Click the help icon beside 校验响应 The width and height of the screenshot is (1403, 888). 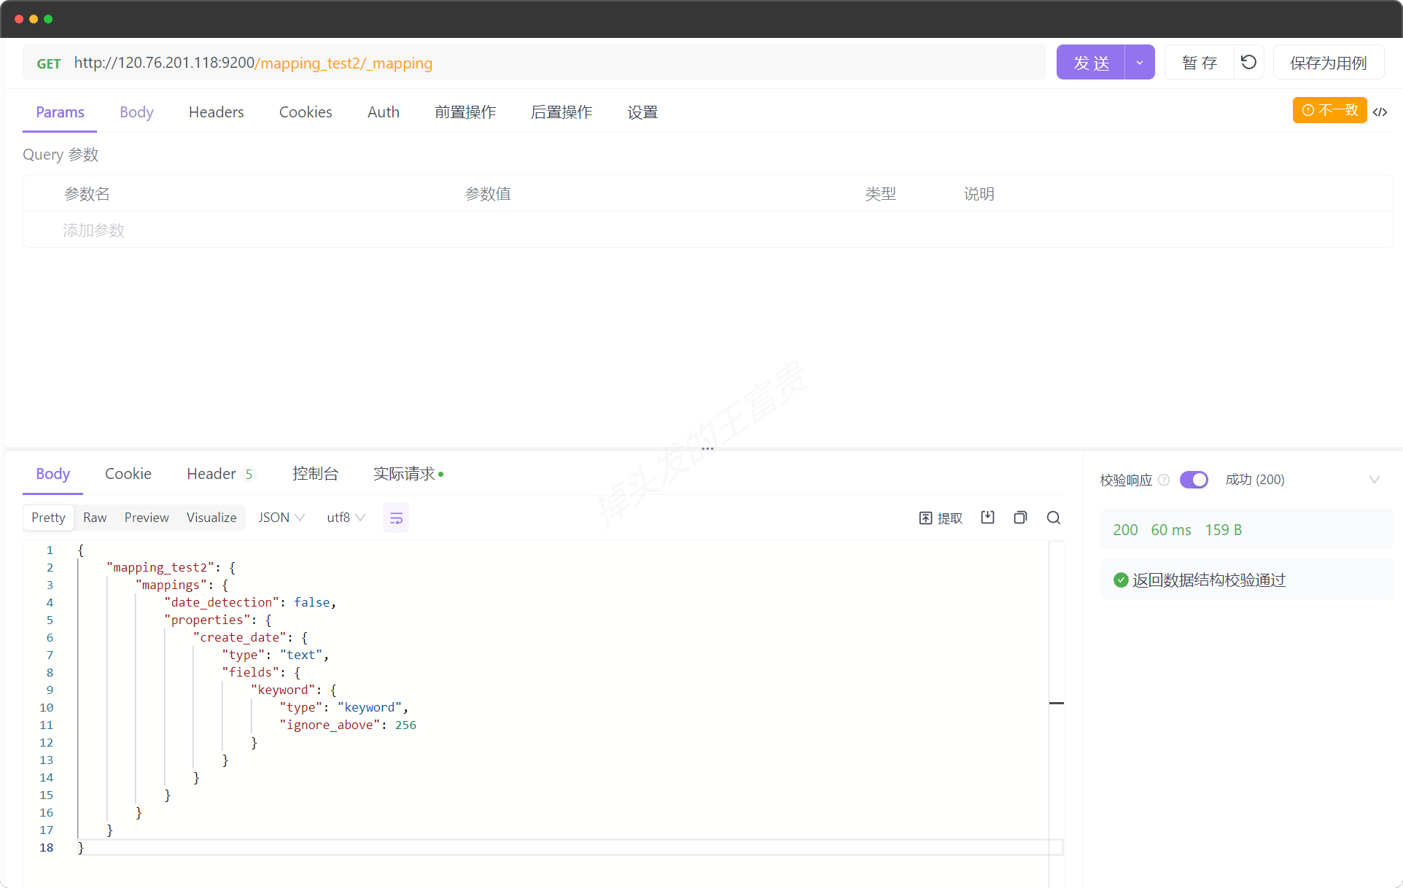[1164, 480]
